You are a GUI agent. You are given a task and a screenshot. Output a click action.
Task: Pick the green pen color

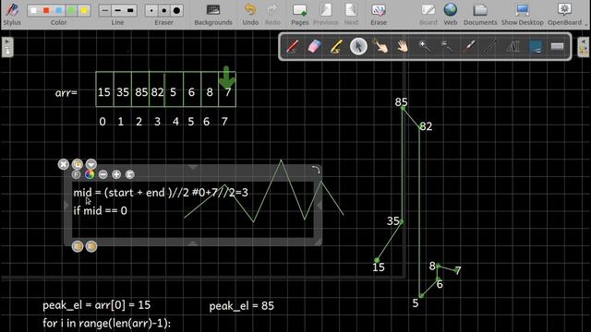click(71, 10)
